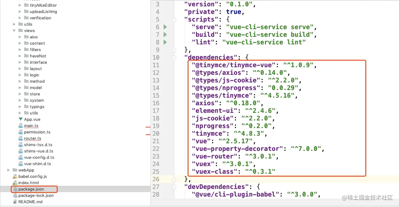Image resolution: width=399 pixels, height=207 pixels.
Task: Click the index.html file icon
Action: click(15, 183)
